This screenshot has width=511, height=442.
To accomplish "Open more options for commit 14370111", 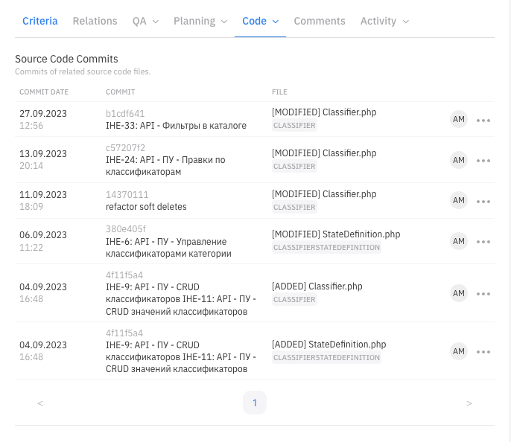I will pos(483,202).
